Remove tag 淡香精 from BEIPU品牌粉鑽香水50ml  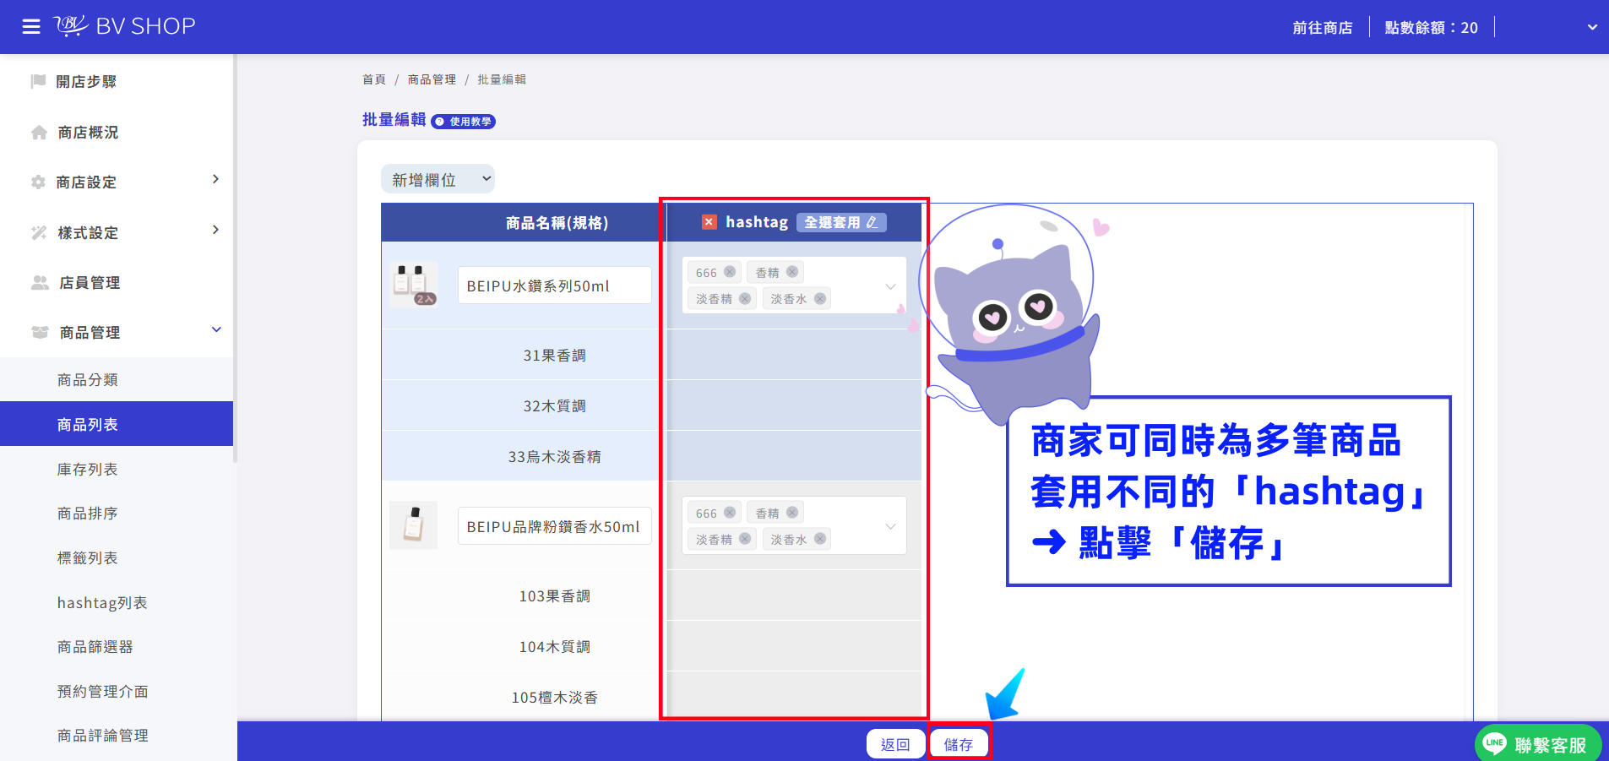pos(745,538)
